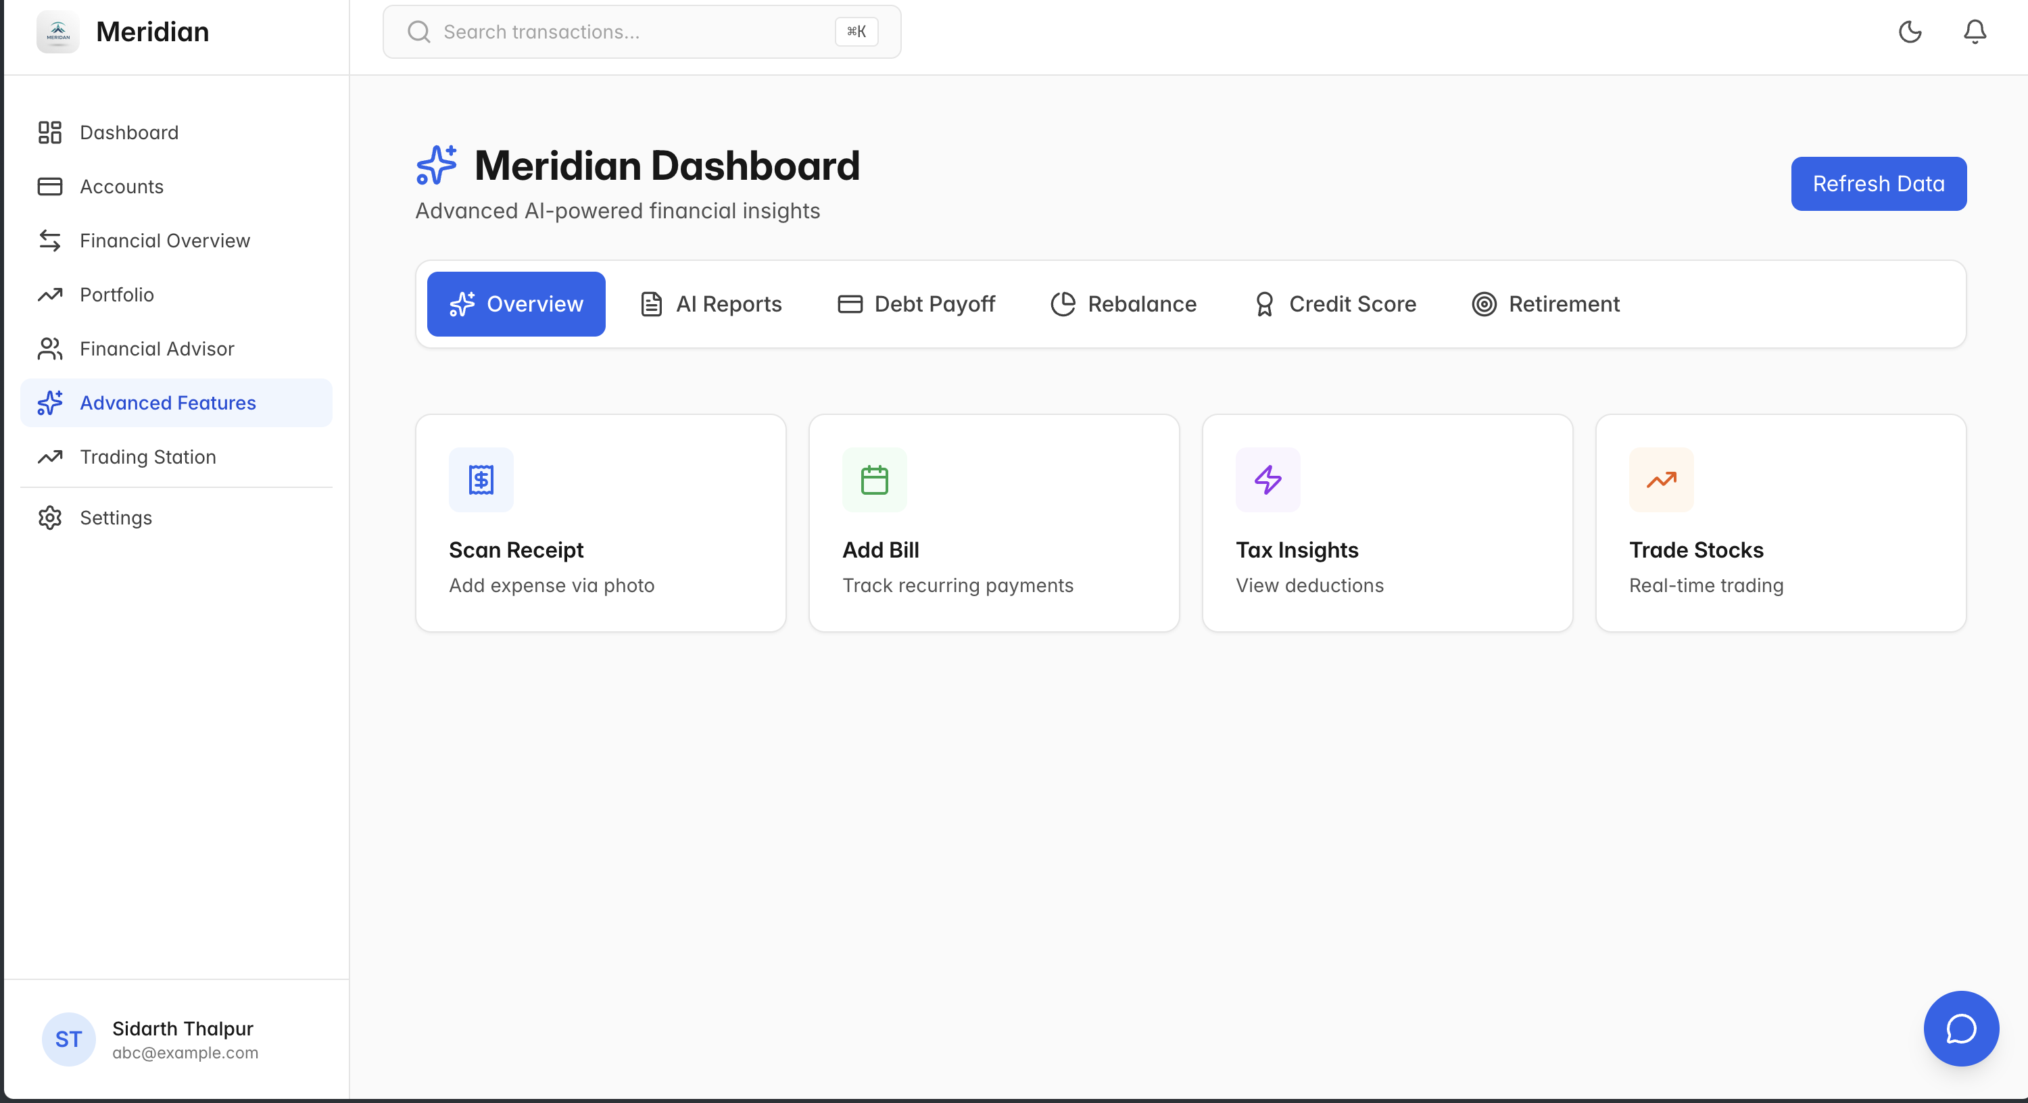Click the Add Bill calendar icon
Viewport: 2028px width, 1103px height.
coord(874,479)
